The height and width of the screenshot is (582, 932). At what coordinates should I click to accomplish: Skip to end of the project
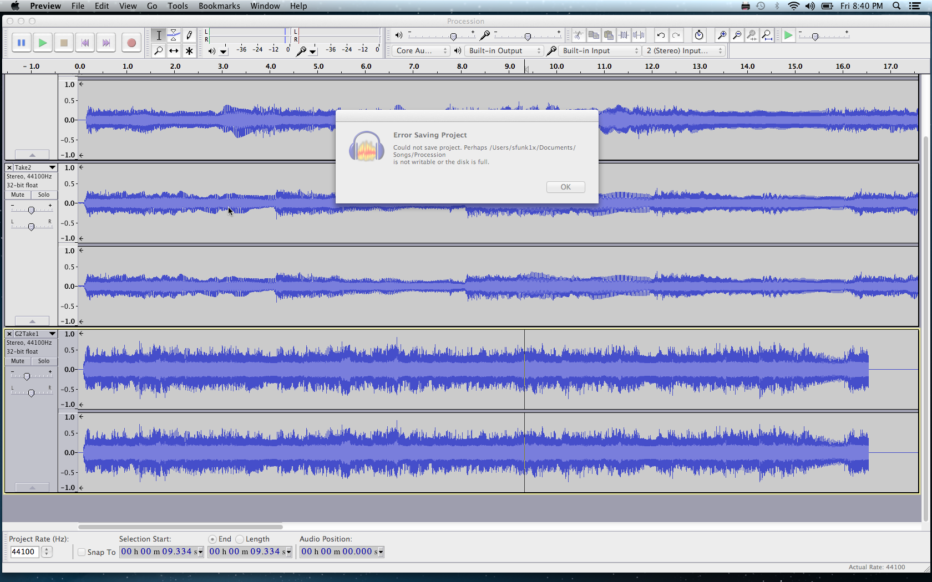(106, 43)
